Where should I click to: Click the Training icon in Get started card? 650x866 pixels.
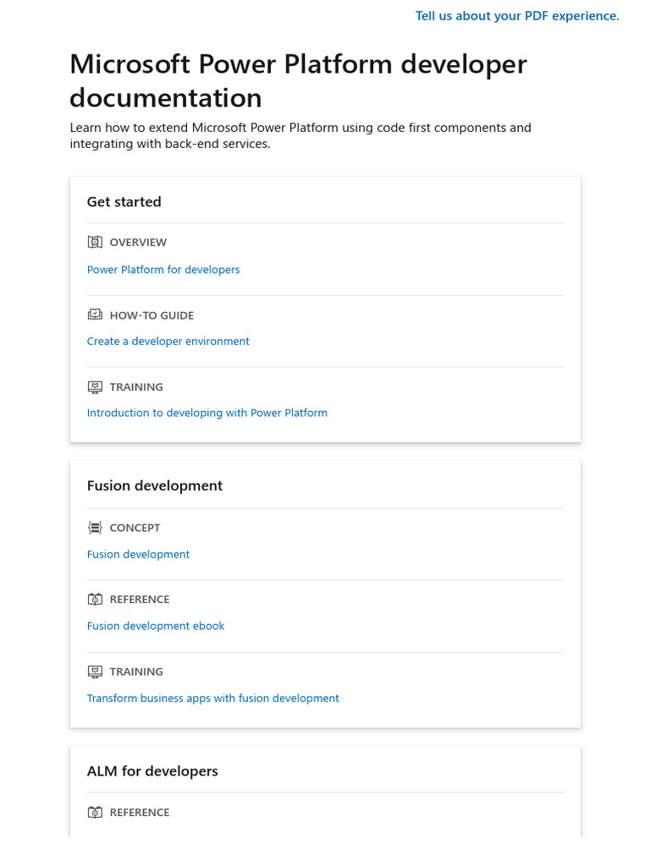point(95,386)
